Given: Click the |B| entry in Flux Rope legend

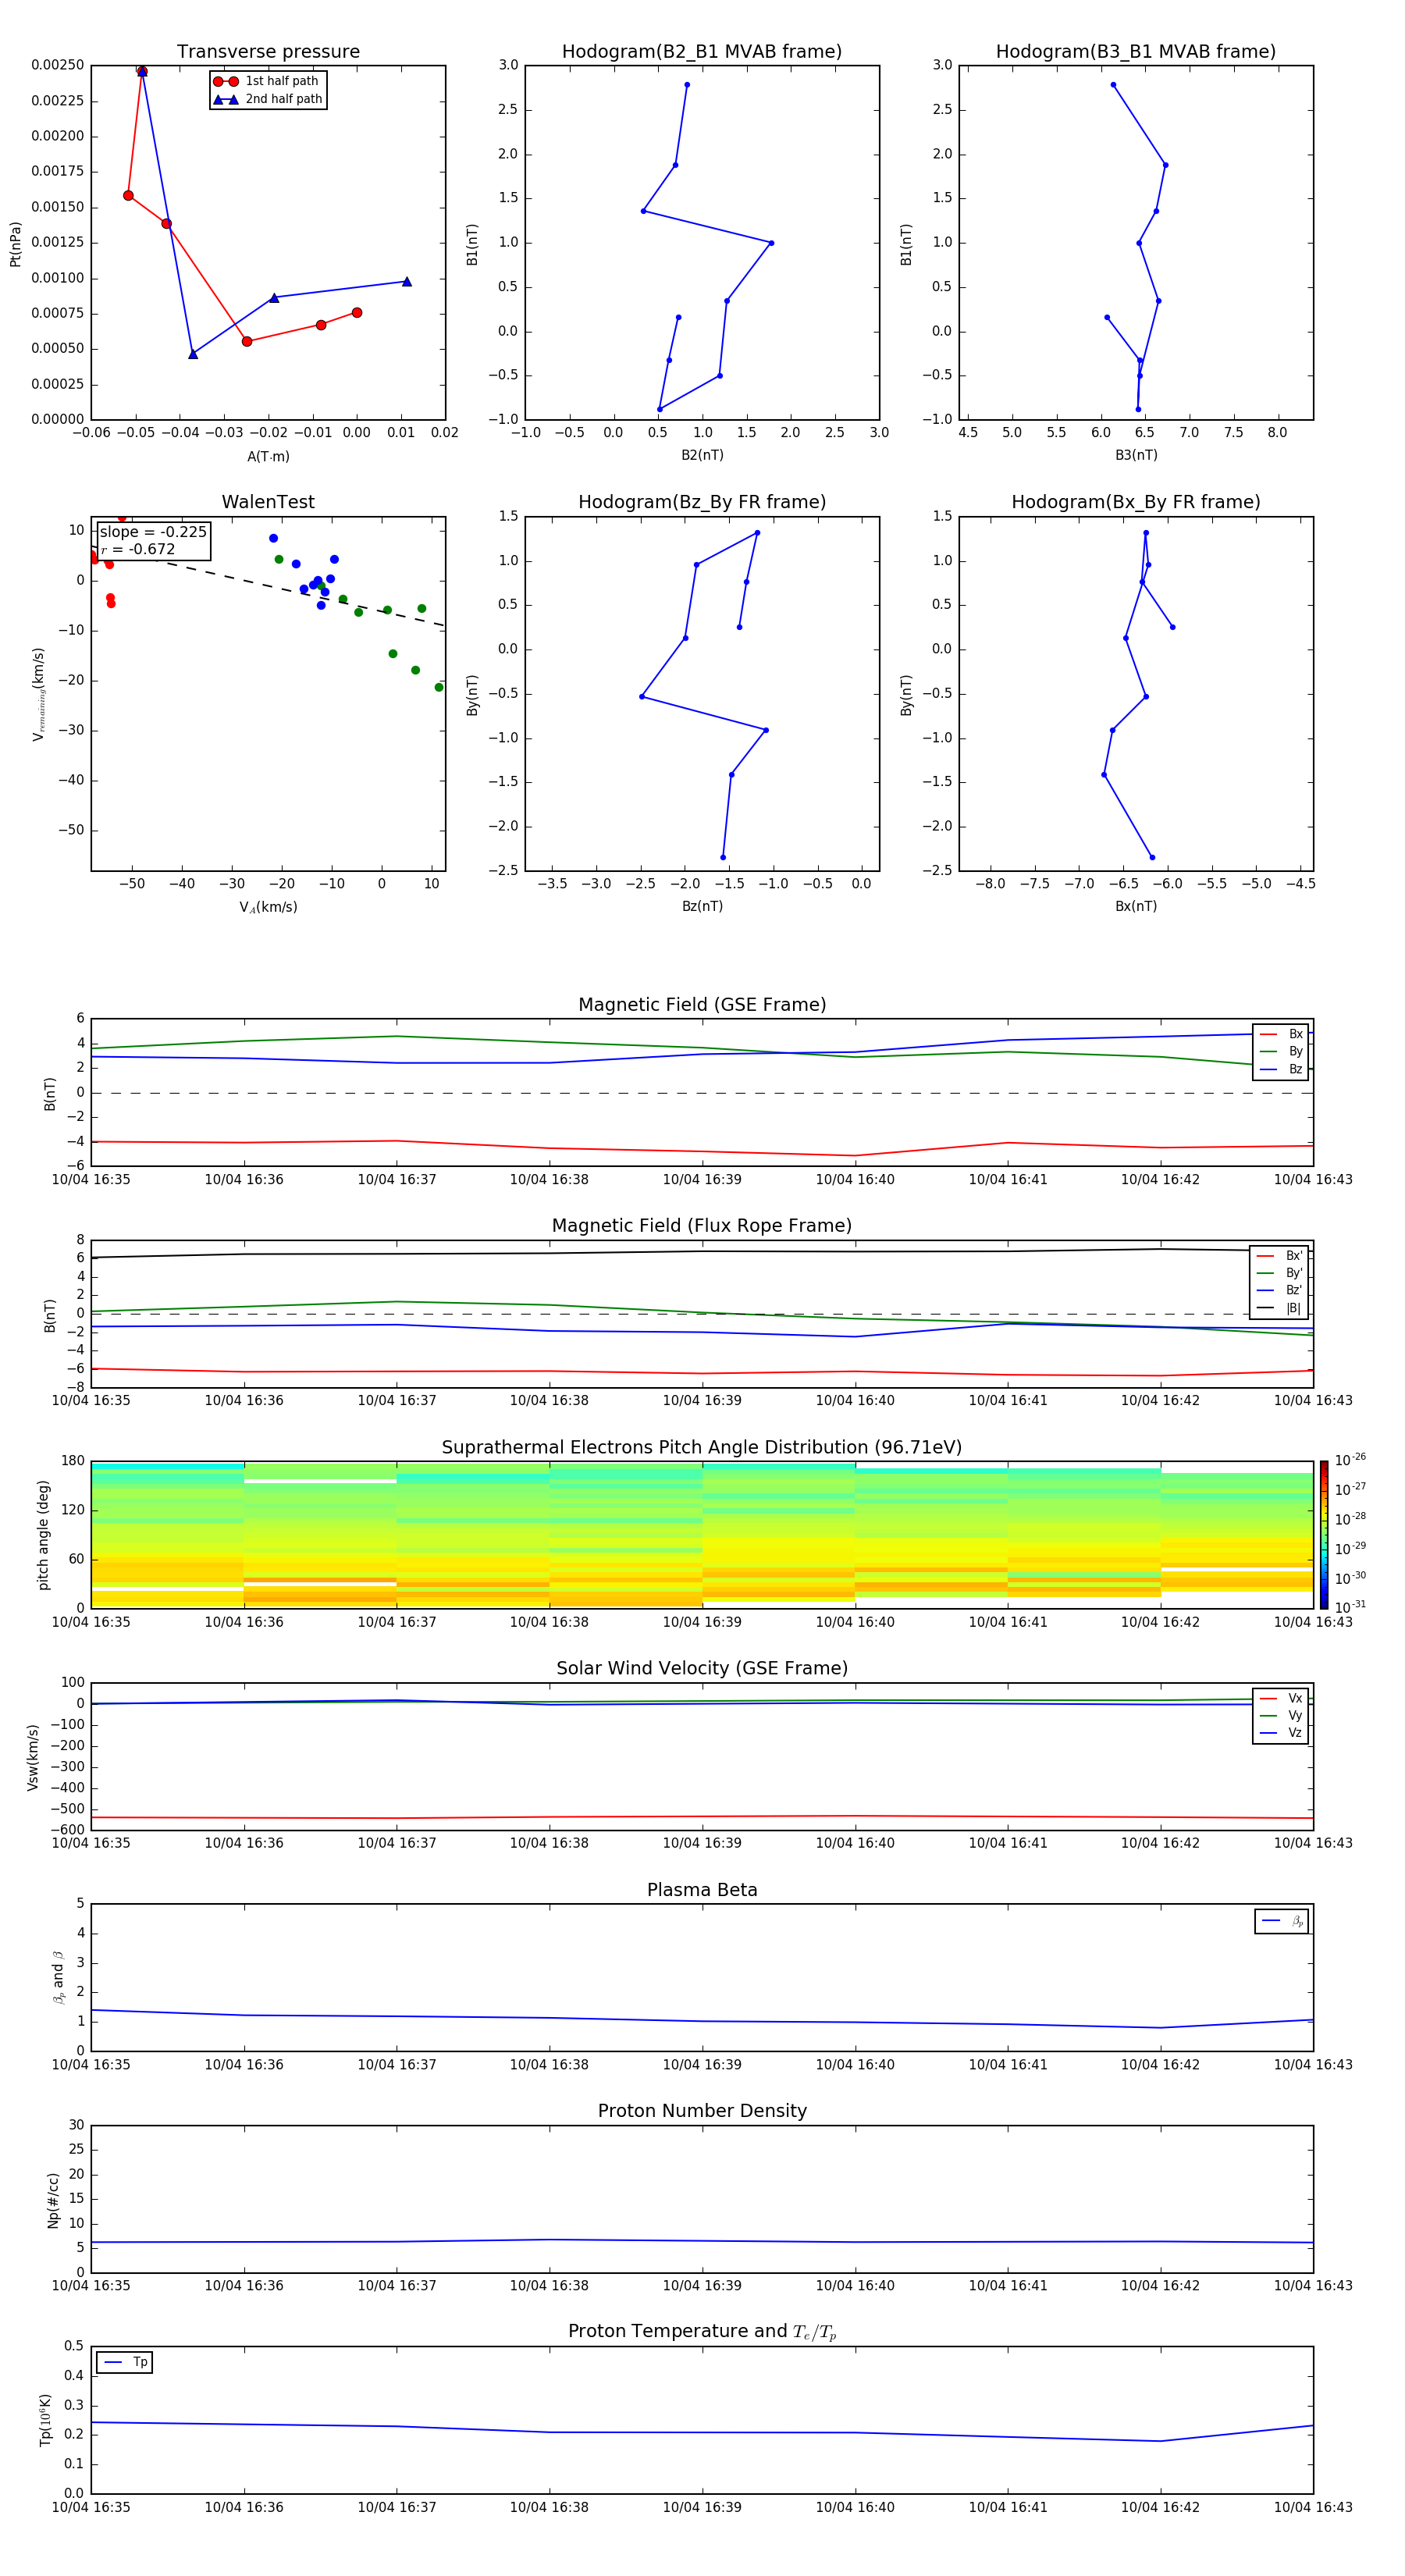Looking at the screenshot, I should (x=1279, y=1308).
